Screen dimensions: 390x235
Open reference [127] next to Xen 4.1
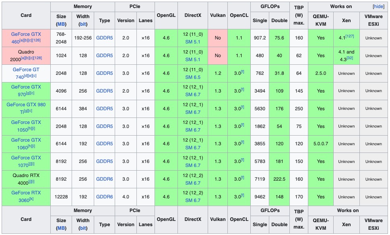(350, 36)
